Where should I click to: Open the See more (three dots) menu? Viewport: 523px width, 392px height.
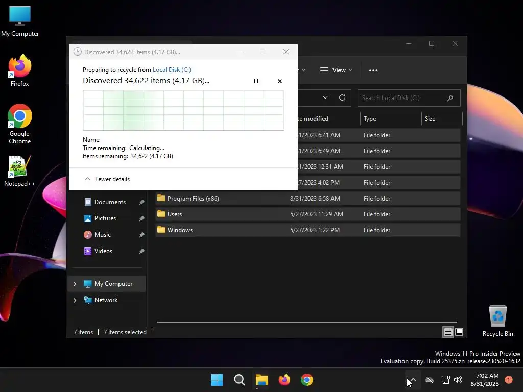(373, 70)
